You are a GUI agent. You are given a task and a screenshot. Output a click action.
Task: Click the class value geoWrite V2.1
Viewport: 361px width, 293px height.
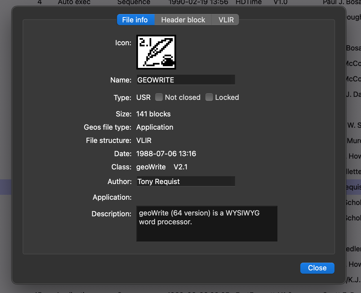(x=162, y=167)
